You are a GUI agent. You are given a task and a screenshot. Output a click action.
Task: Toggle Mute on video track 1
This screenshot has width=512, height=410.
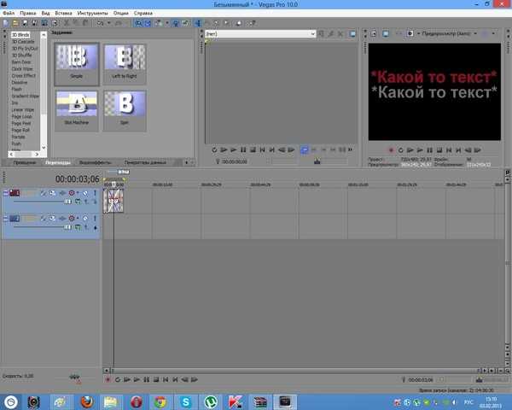click(84, 193)
